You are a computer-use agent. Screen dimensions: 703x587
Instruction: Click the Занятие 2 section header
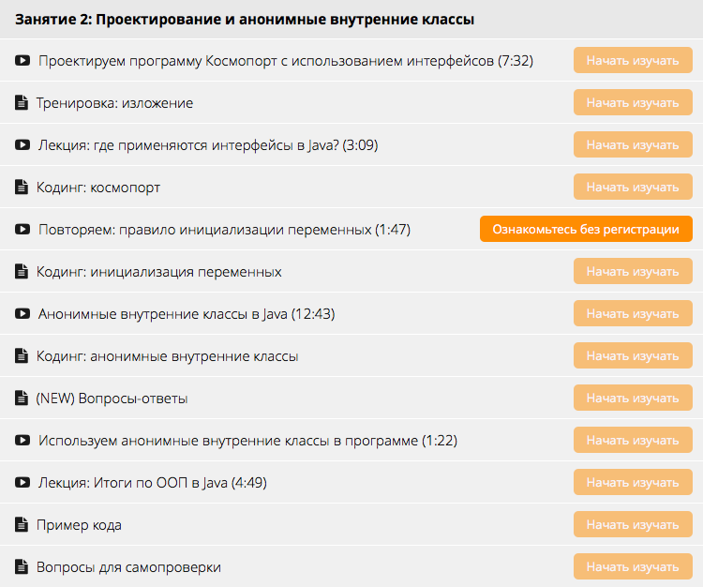click(245, 19)
